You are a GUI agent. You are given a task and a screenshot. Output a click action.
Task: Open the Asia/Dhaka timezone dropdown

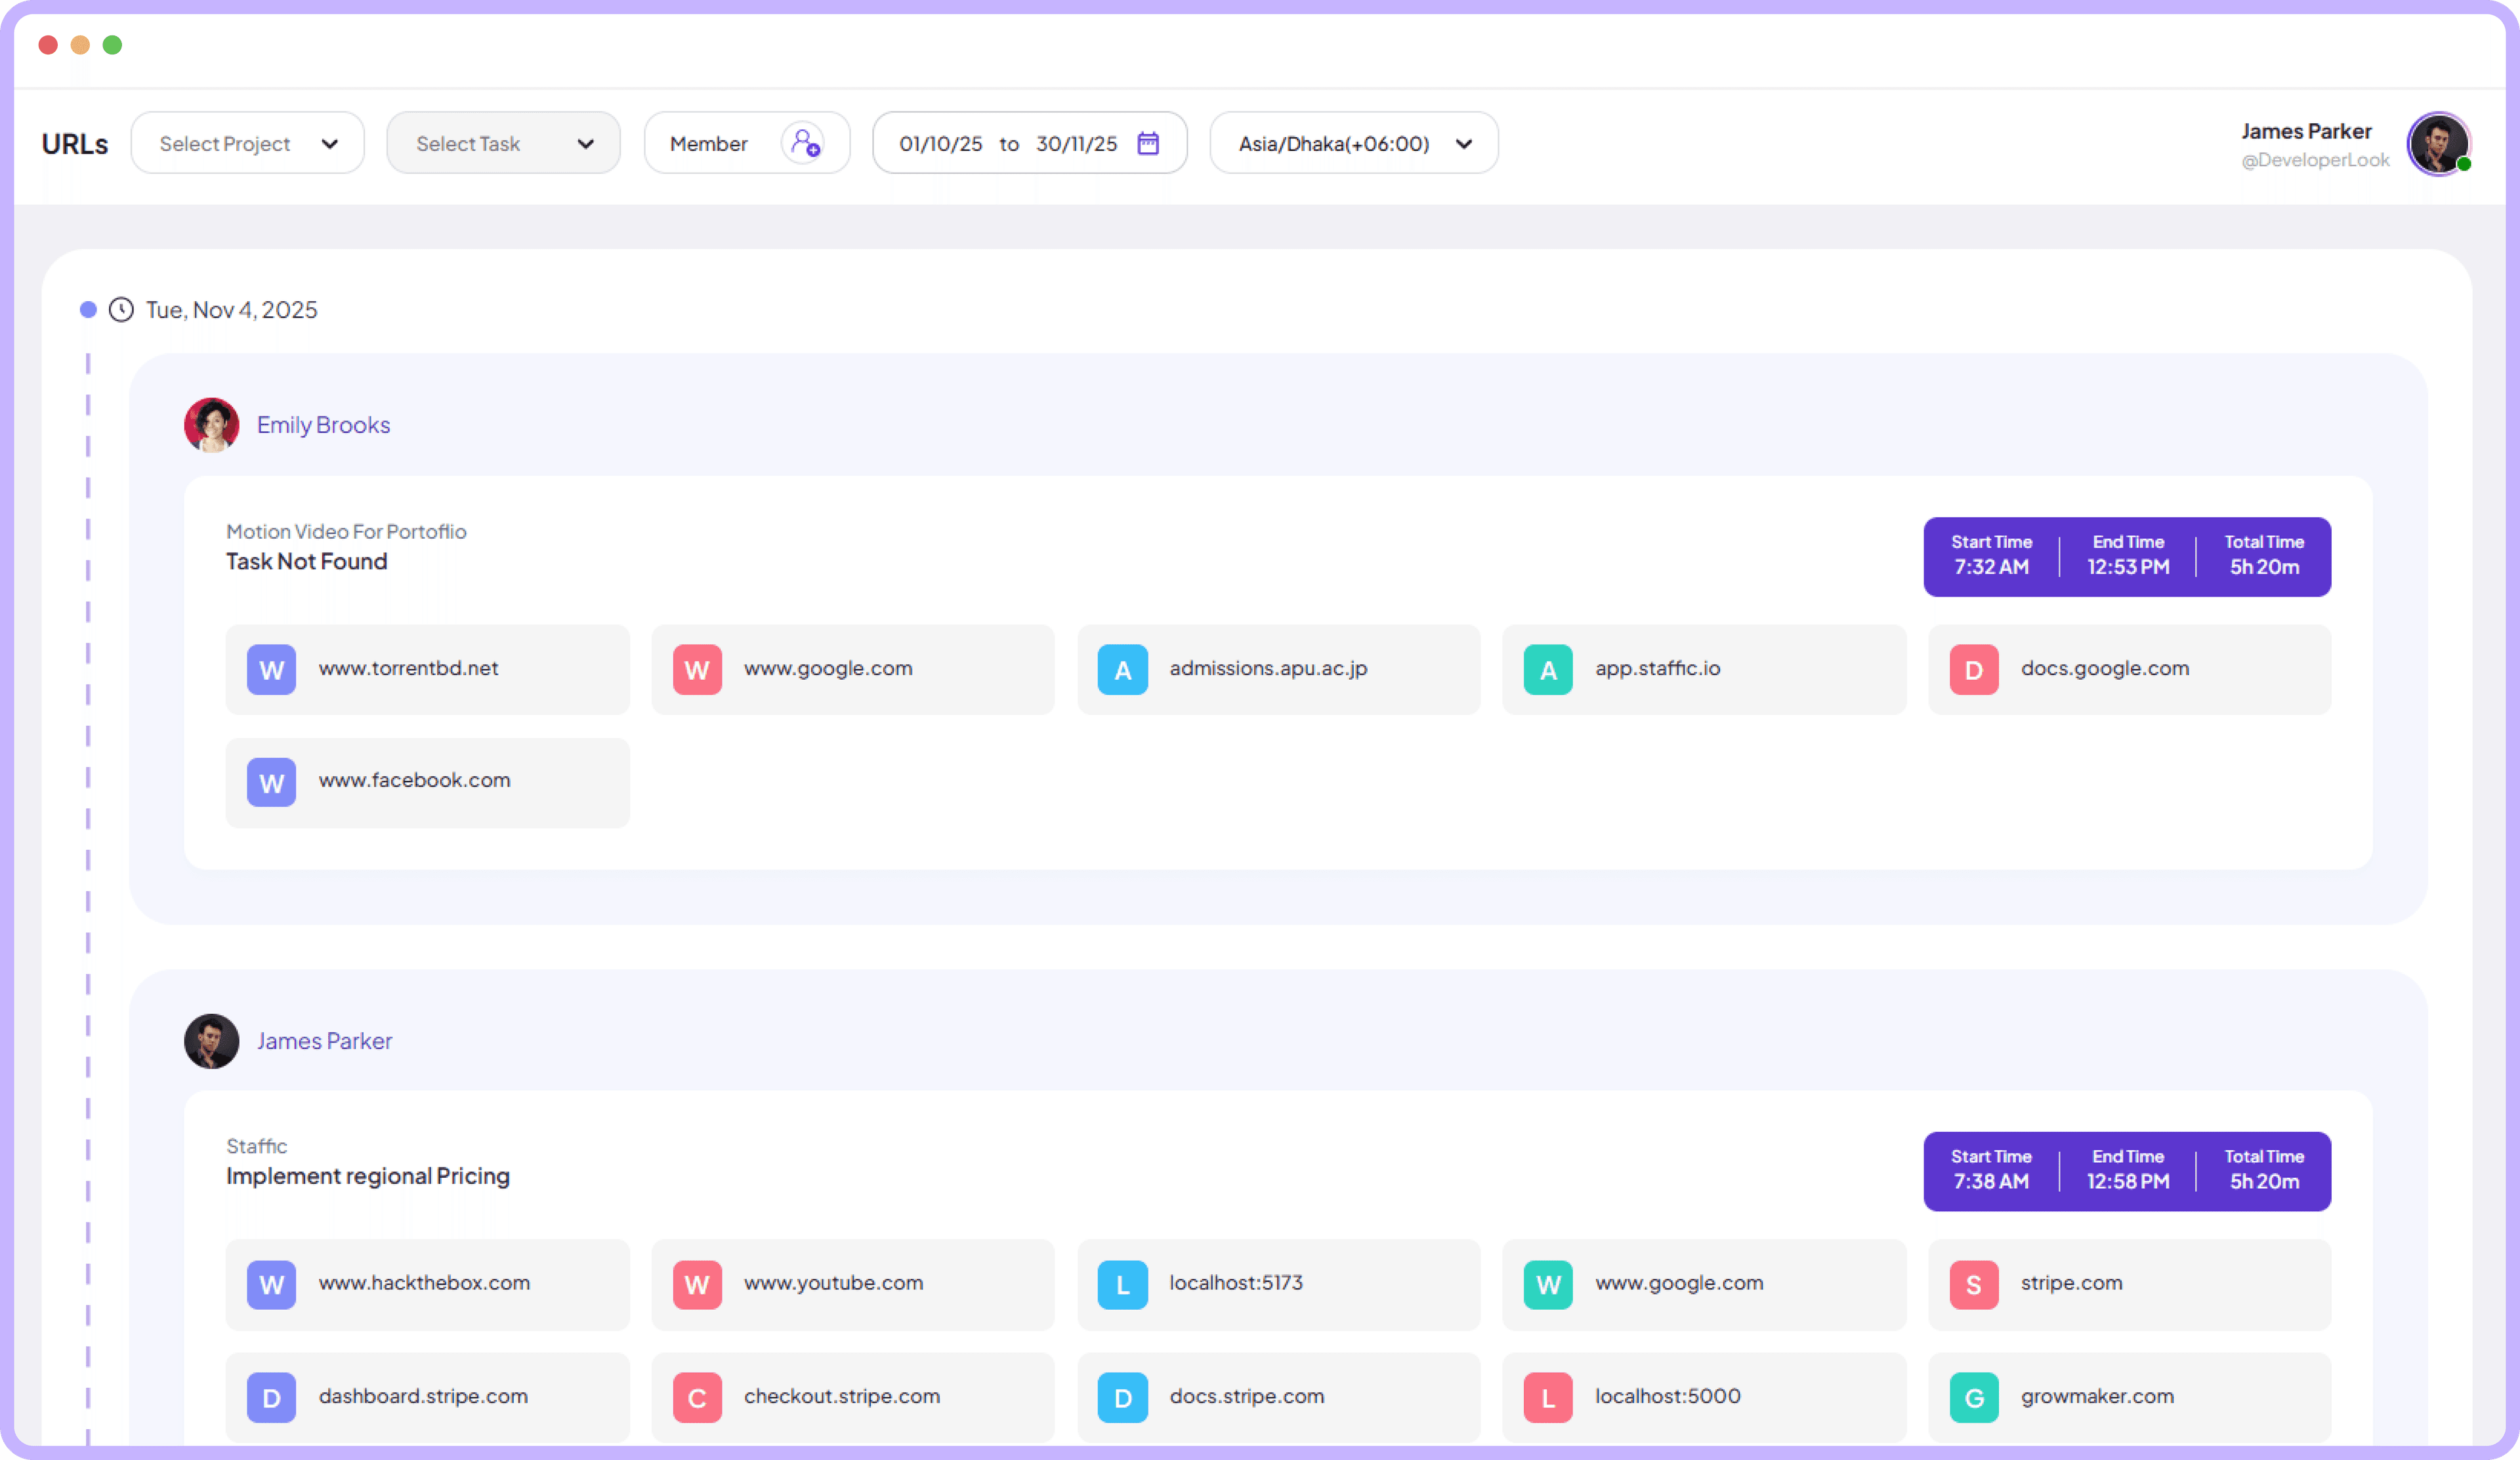click(x=1352, y=142)
